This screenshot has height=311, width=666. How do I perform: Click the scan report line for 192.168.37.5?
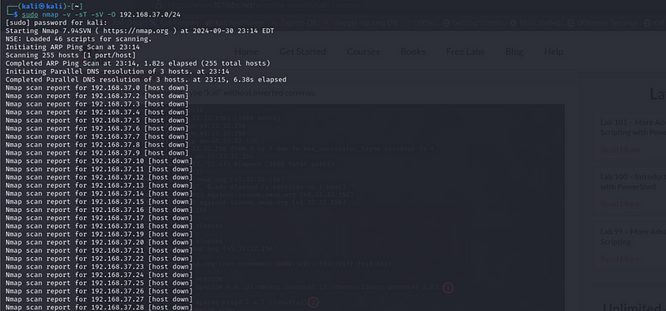pos(97,120)
